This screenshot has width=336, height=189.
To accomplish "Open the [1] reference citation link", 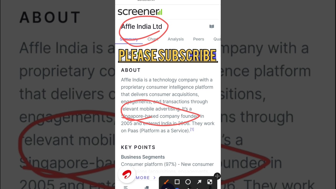I will pyautogui.click(x=192, y=129).
